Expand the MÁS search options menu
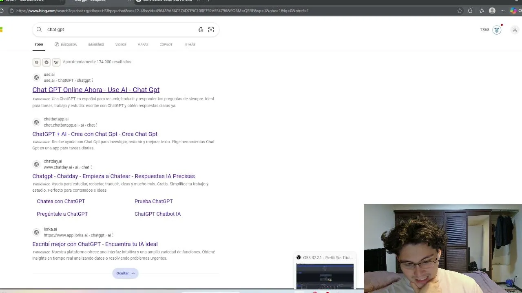This screenshot has height=293, width=522. [x=190, y=44]
